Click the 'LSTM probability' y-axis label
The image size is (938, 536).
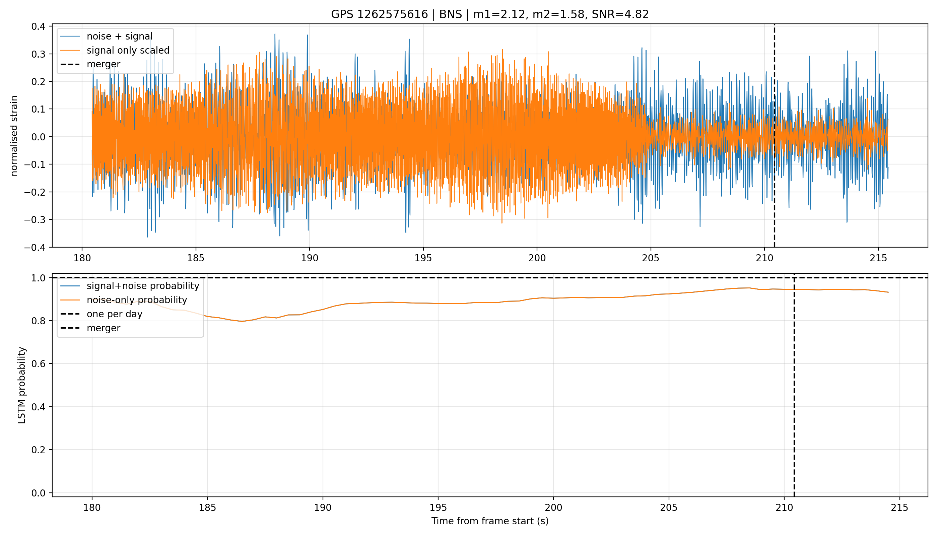coord(22,385)
